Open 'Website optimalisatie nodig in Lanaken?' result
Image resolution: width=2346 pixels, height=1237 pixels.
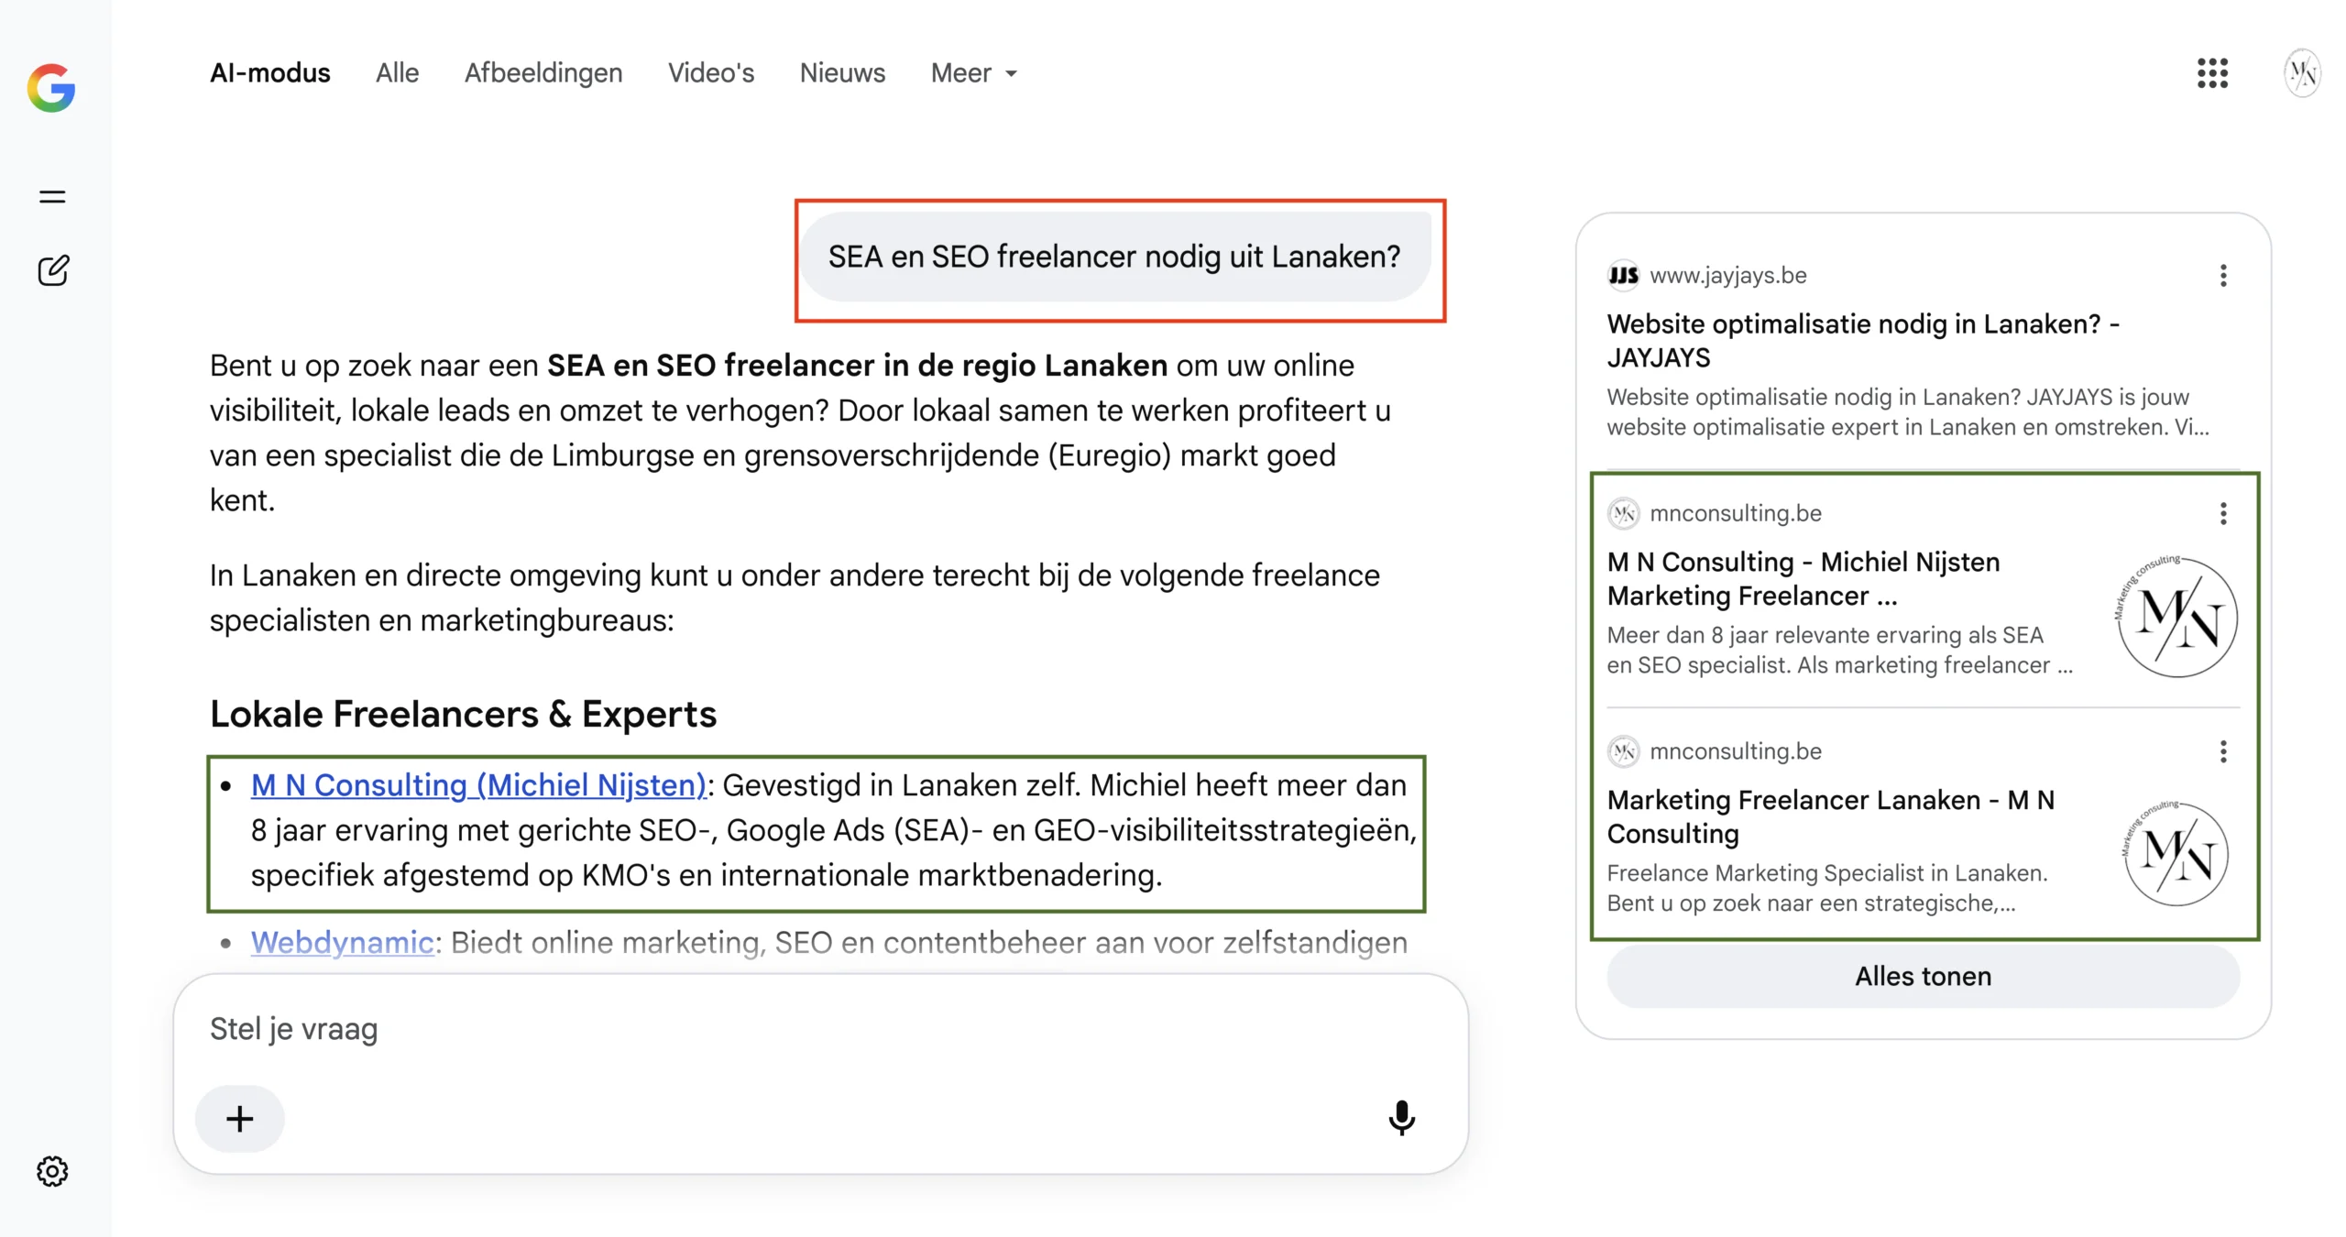1863,341
